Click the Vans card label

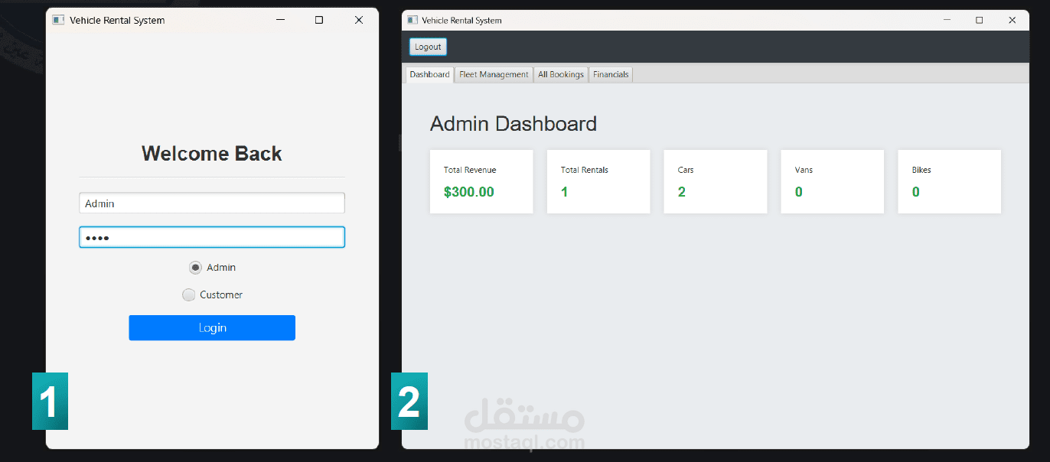804,170
